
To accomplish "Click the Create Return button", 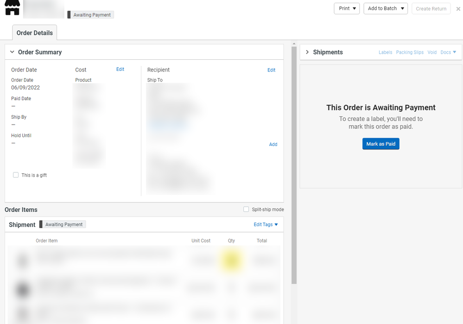I will coord(431,8).
